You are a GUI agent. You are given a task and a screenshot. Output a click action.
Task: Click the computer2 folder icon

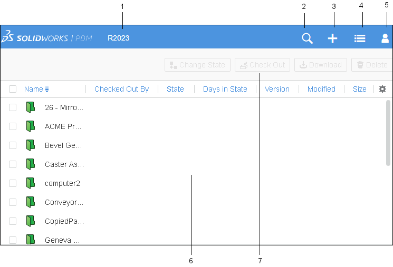point(31,183)
